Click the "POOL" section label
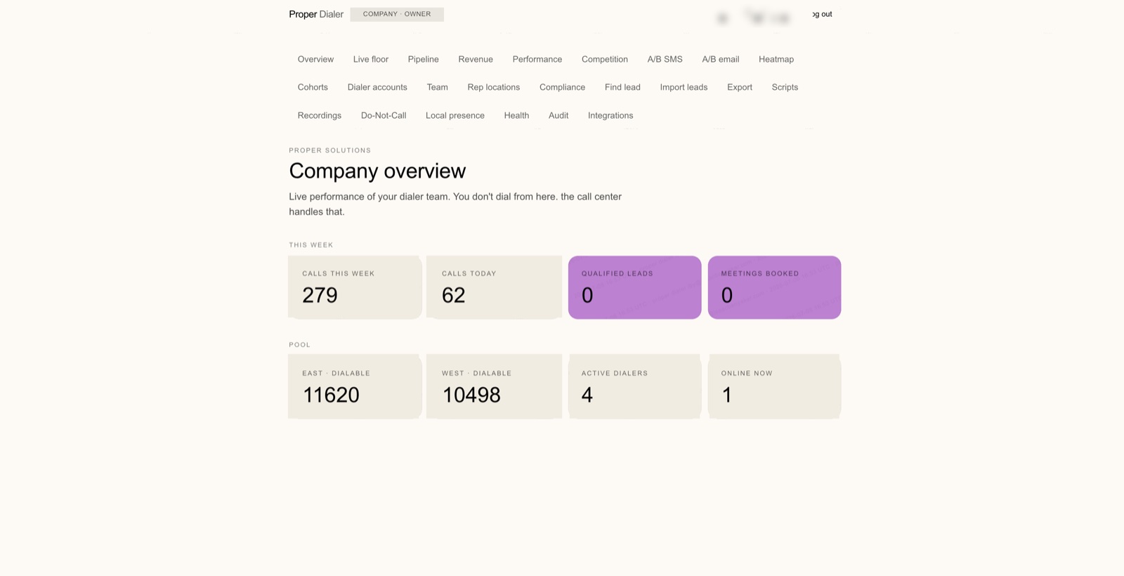The height and width of the screenshot is (576, 1124). coord(299,345)
